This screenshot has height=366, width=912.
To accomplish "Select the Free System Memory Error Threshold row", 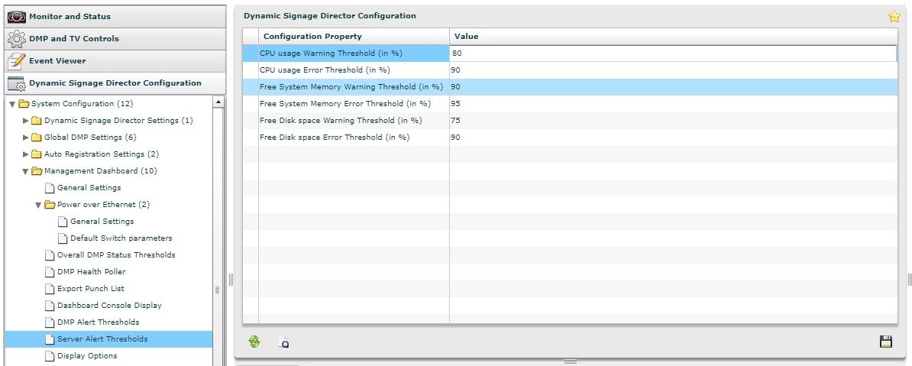I will pos(570,104).
